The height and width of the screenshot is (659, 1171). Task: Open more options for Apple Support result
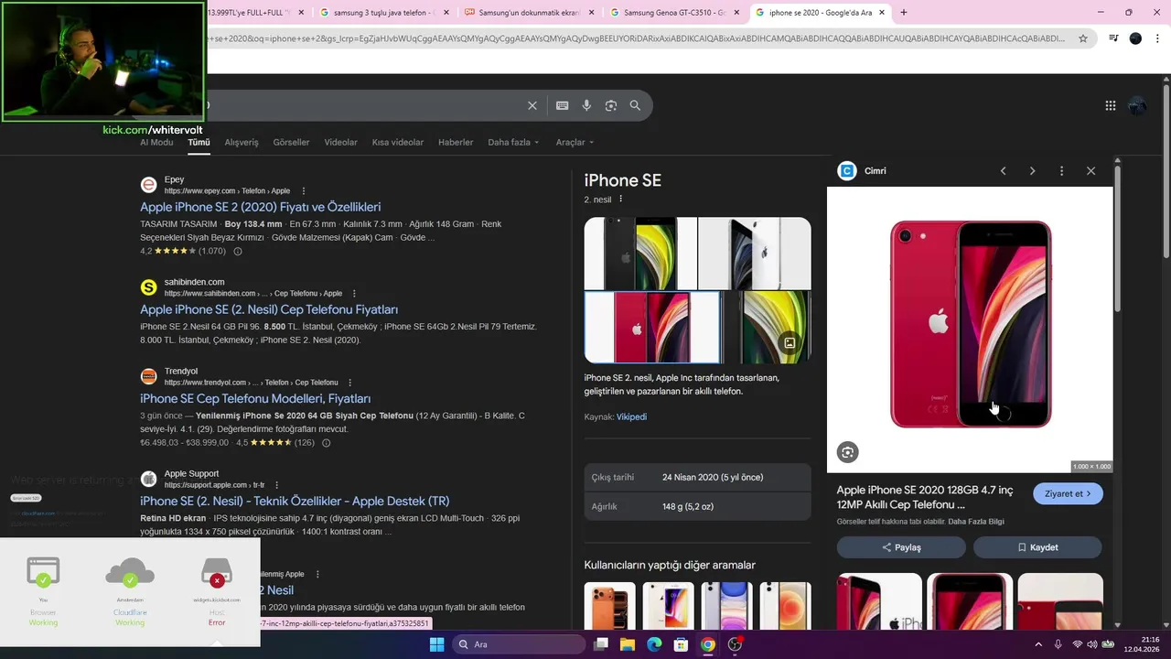pyautogui.click(x=276, y=485)
